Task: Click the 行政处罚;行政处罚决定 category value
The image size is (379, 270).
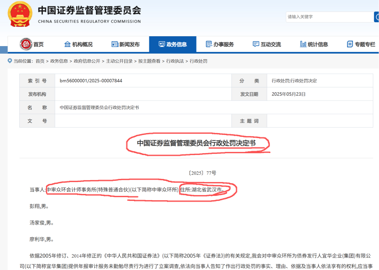Action: pos(294,81)
